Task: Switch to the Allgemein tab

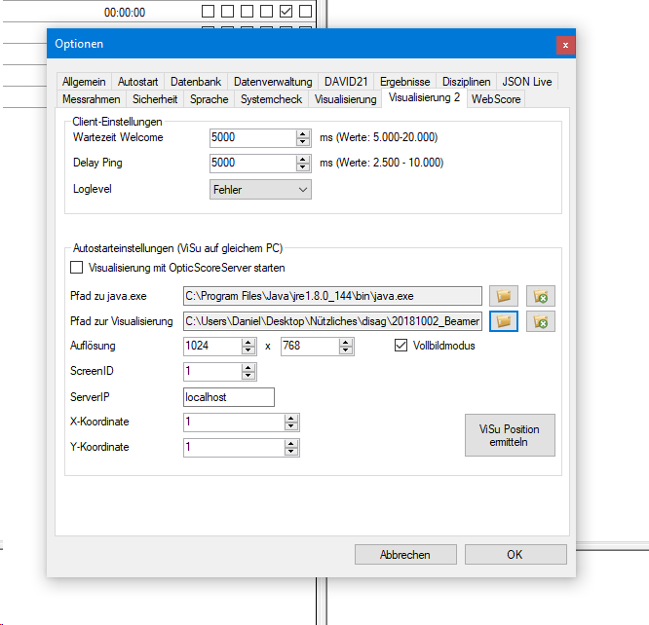Action: tap(84, 83)
